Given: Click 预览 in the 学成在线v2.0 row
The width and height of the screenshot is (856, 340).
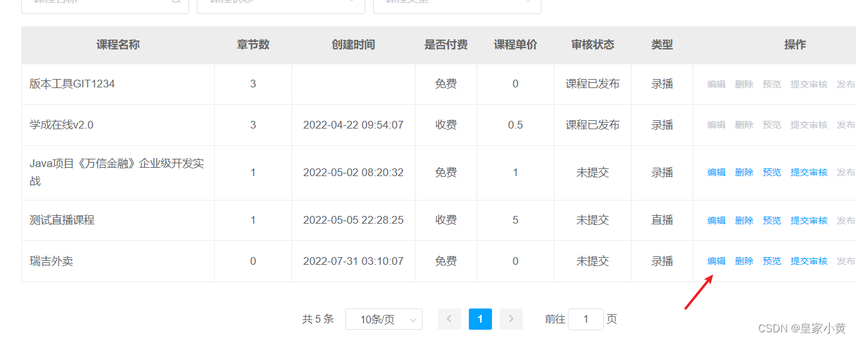Looking at the screenshot, I should [772, 125].
